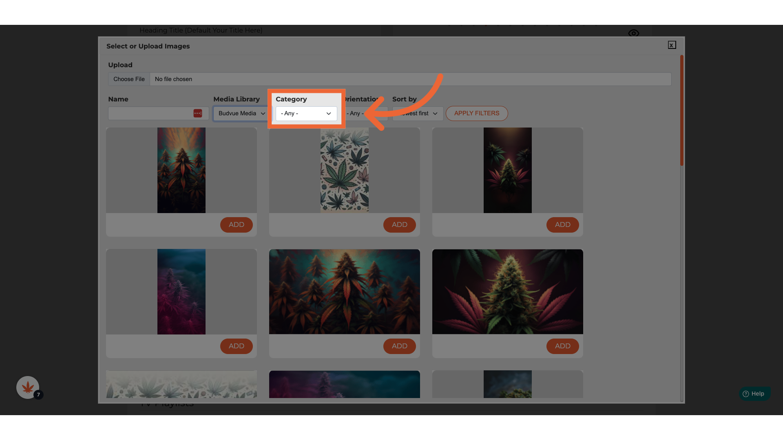Click the red icon in the Name field

point(198,113)
